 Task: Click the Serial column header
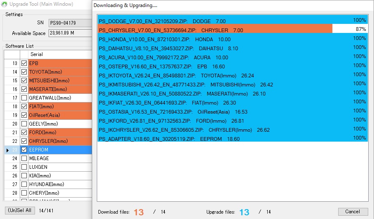coord(60,54)
